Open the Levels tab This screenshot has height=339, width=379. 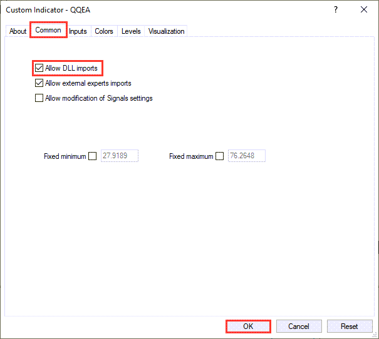click(131, 31)
